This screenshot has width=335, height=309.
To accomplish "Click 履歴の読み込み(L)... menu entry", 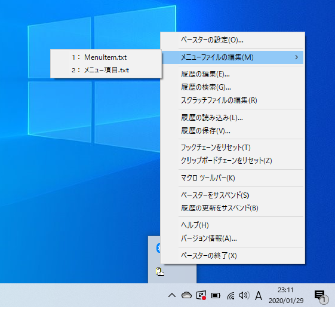I will [232, 118].
